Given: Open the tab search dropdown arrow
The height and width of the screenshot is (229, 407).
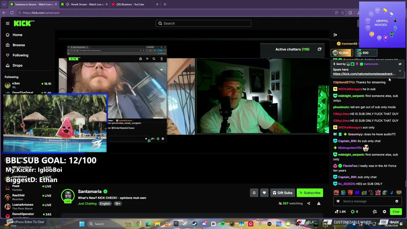Looking at the screenshot, I should click(x=4, y=4).
